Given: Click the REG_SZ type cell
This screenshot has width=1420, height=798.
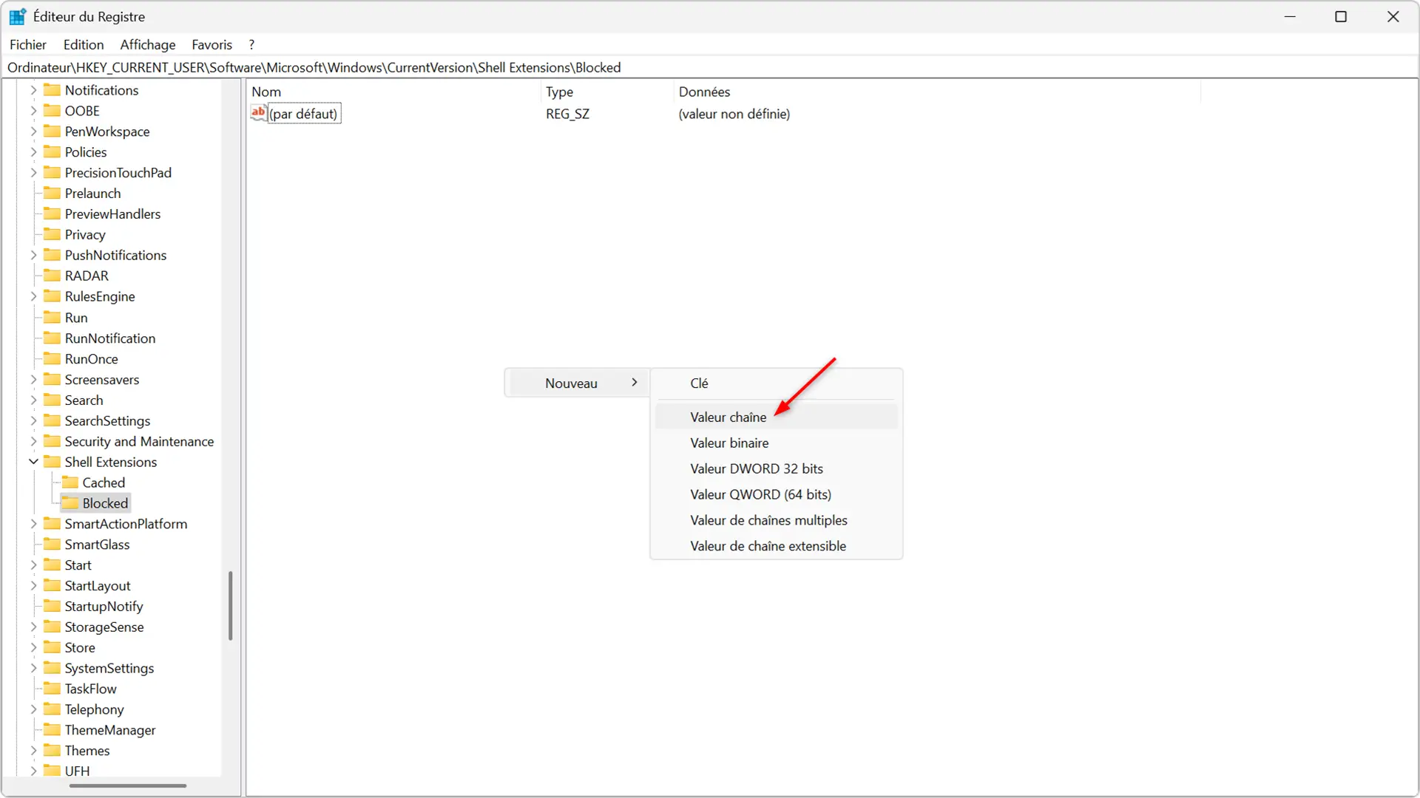Looking at the screenshot, I should (x=568, y=114).
